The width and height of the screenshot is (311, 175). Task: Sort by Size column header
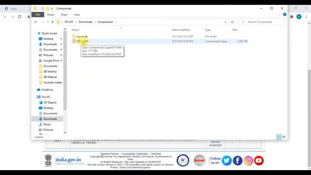coord(235,30)
